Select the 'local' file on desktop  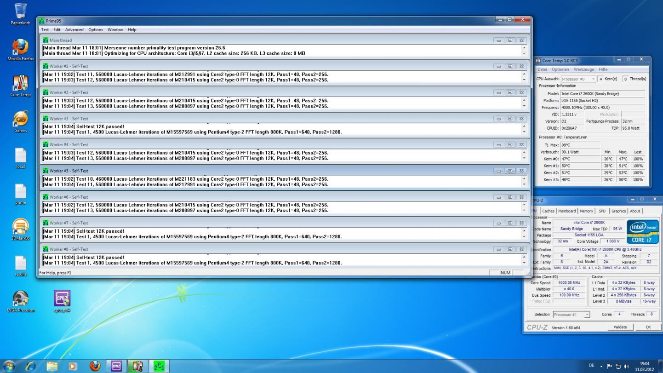[21, 158]
